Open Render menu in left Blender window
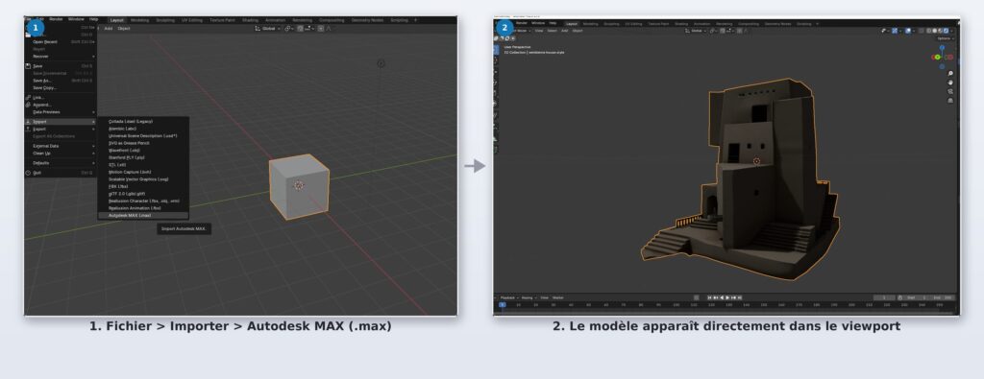The height and width of the screenshot is (379, 984). (x=56, y=19)
